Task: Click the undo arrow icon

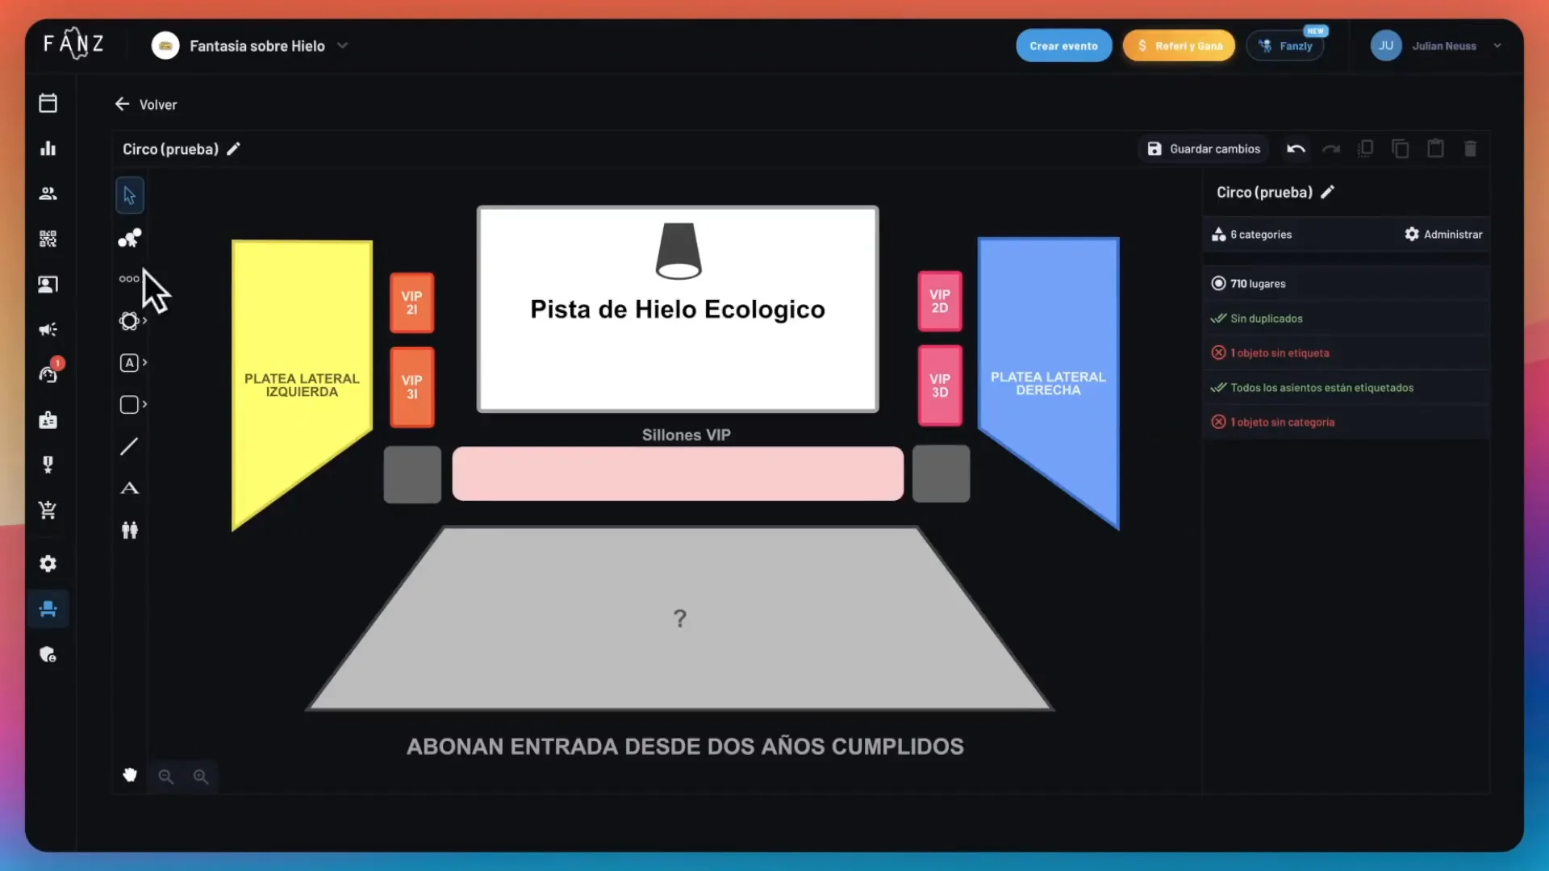Action: click(1296, 149)
